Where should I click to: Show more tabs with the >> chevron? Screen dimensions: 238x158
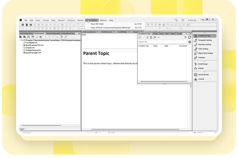click(x=186, y=34)
